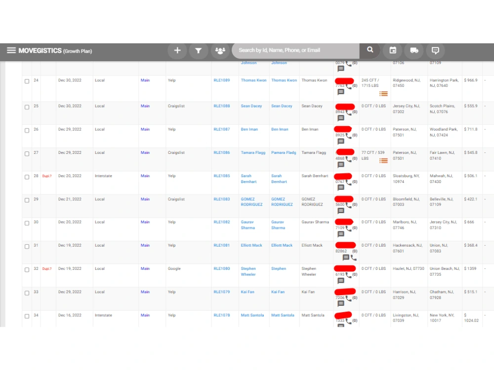Open inventory list icon for Tamara Flagg
Viewport: 494px width, 370px height.
pos(383,161)
